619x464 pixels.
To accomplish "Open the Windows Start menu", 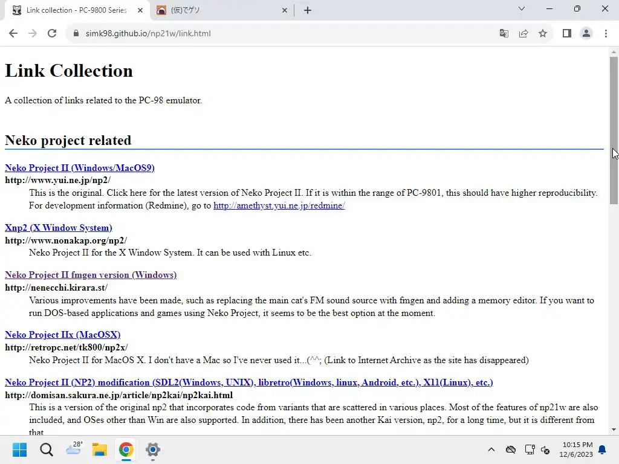I will (x=20, y=449).
